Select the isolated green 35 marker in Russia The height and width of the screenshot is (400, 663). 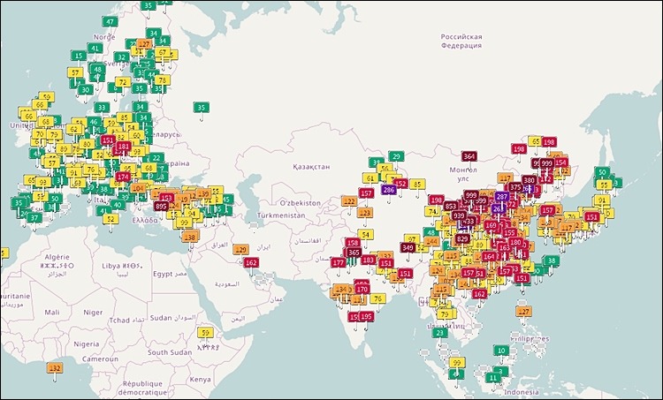coord(202,108)
